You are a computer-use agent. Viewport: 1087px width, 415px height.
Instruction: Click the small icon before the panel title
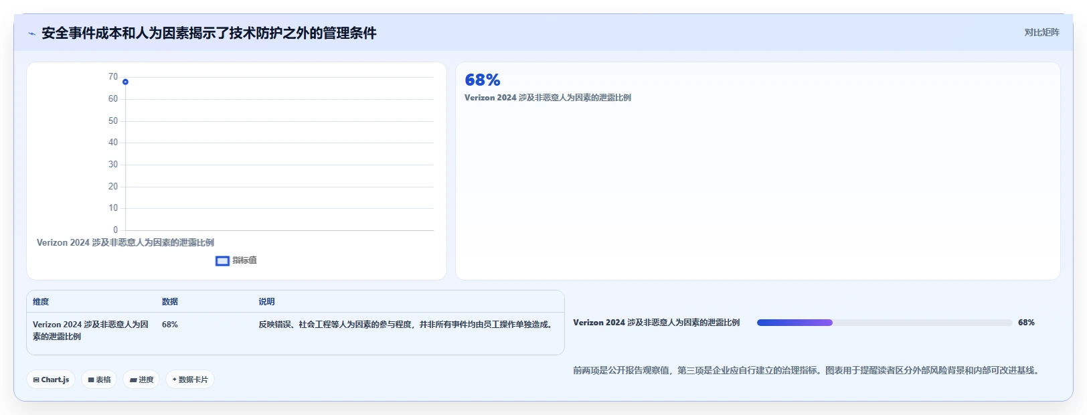[31, 33]
